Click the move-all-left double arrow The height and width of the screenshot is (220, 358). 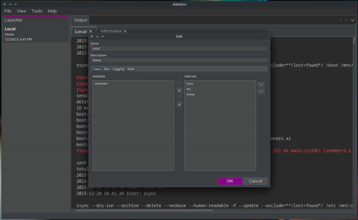pos(179,104)
